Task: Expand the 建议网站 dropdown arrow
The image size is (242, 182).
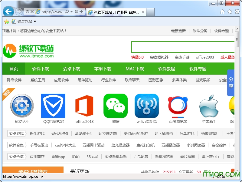Action: click(35, 21)
